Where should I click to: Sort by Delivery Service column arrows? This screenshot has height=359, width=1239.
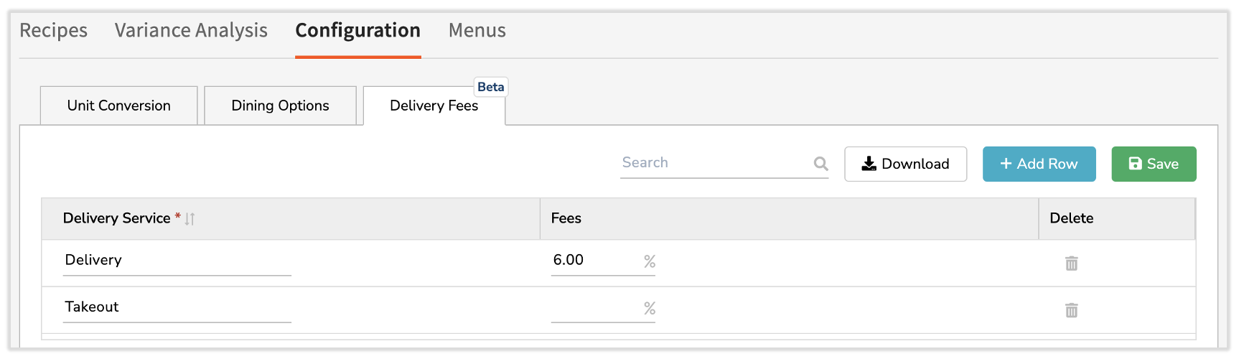pyautogui.click(x=190, y=219)
